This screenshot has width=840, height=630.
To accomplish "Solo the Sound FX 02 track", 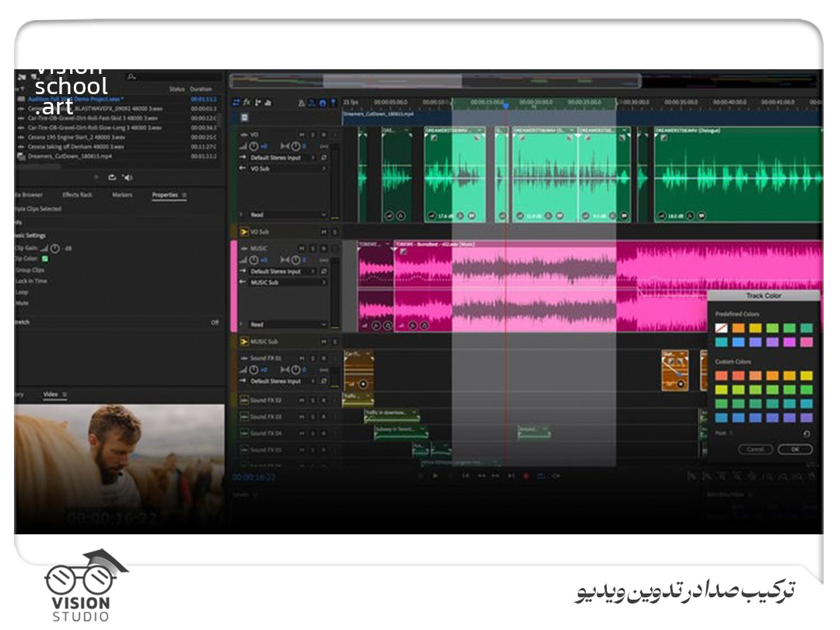I will coord(313,401).
